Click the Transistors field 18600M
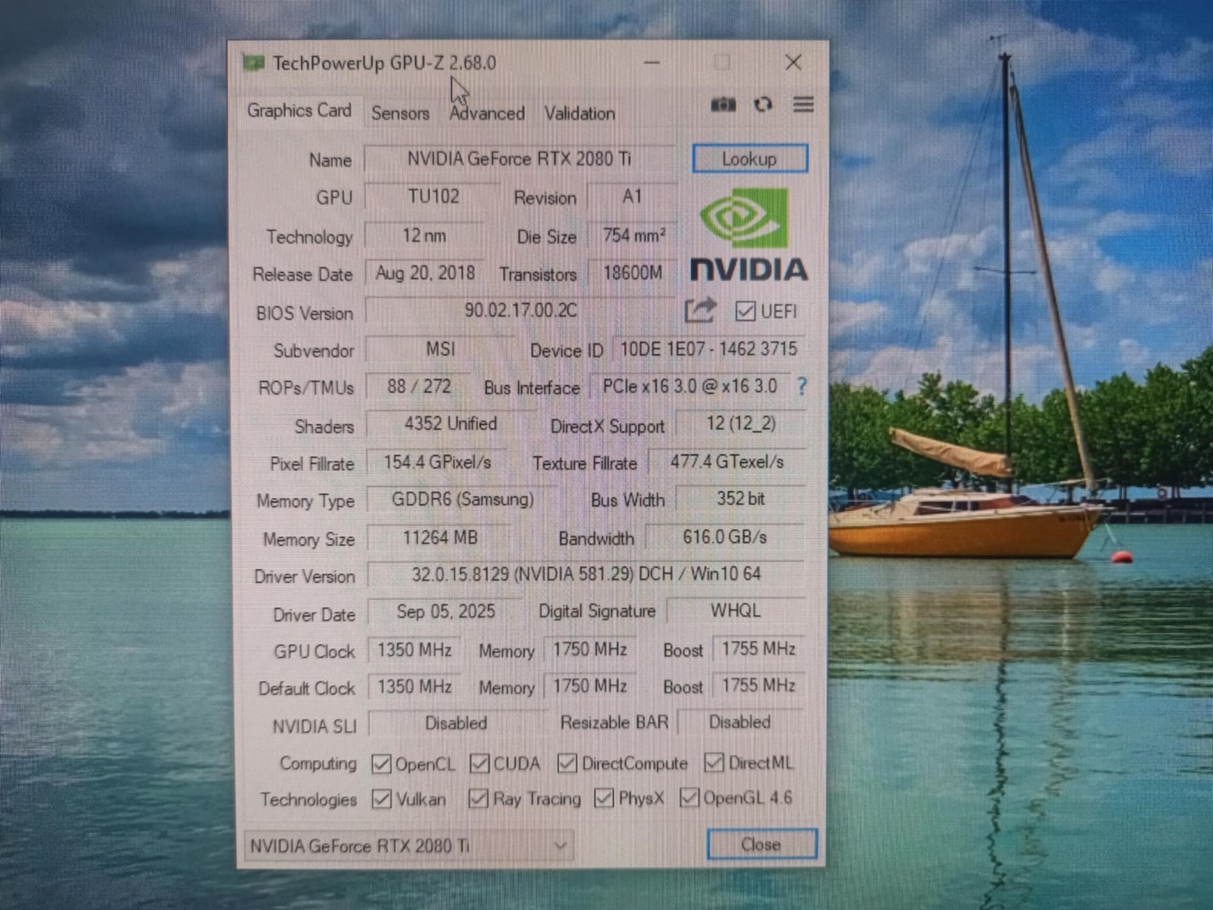Screen dimensions: 1213x910 pos(633,273)
